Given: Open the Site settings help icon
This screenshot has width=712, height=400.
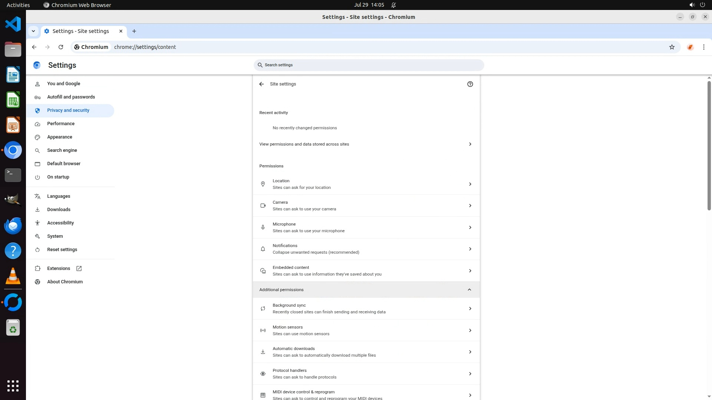Looking at the screenshot, I should 470,84.
